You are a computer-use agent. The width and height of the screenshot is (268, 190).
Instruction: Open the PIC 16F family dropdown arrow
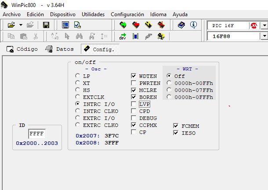(264, 26)
